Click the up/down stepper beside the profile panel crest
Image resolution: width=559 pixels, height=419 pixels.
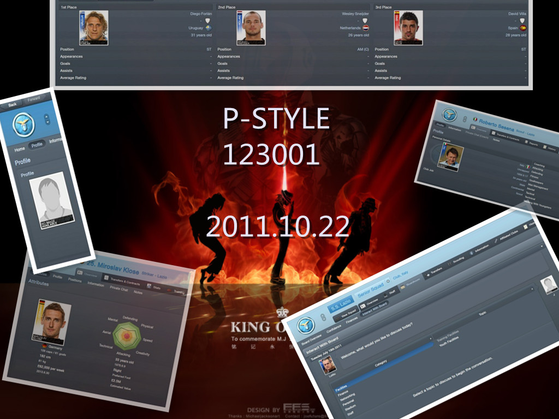[47, 119]
